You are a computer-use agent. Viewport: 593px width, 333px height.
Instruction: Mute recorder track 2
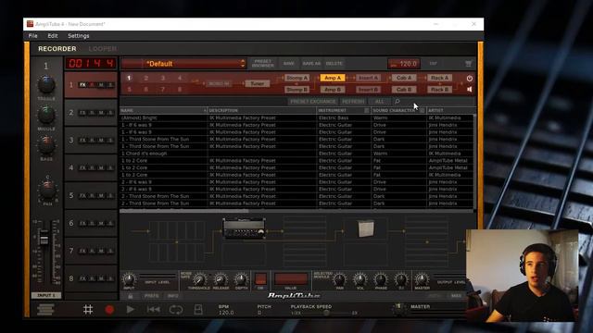click(101, 113)
